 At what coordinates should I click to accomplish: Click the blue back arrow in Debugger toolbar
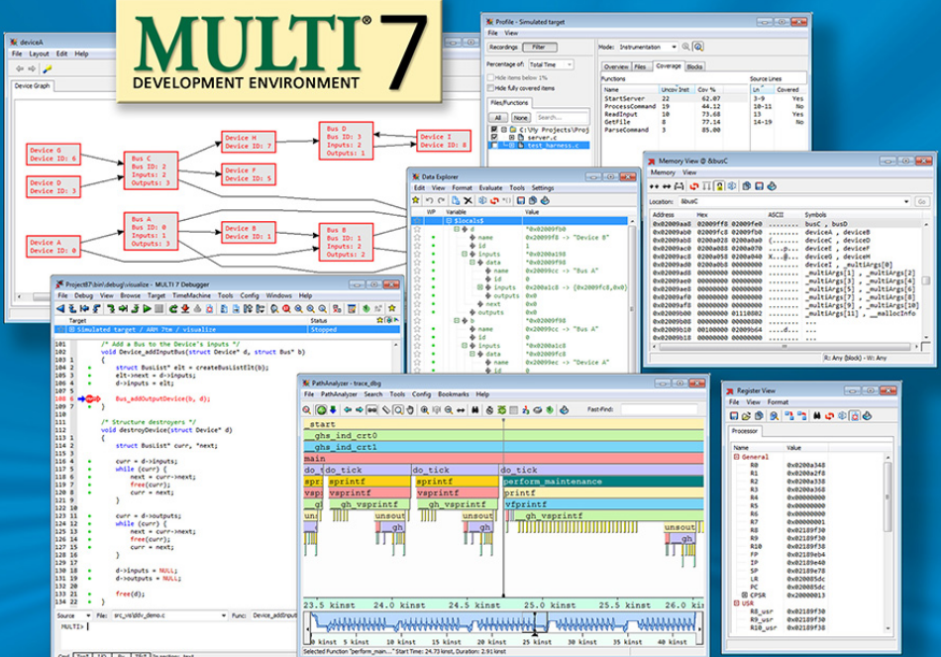pyautogui.click(x=60, y=309)
